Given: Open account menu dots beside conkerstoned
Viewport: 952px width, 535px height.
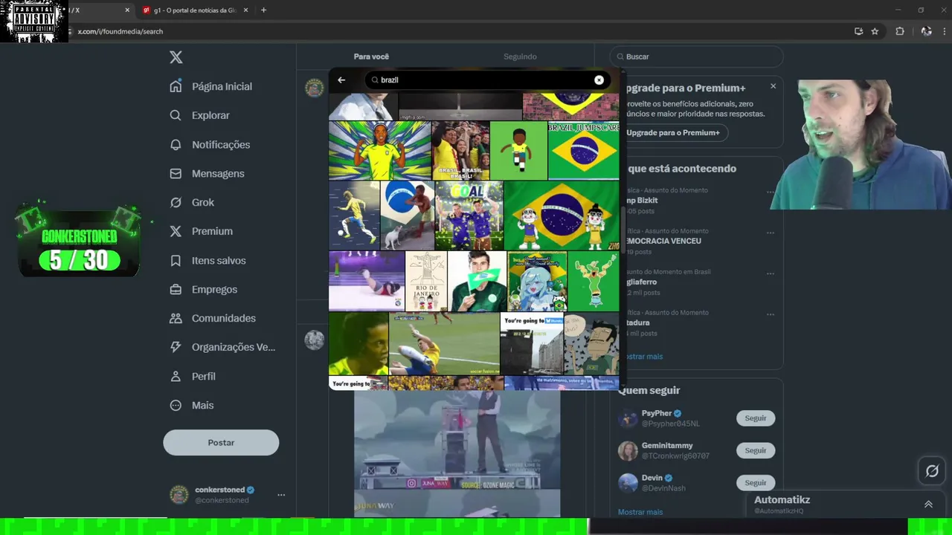Looking at the screenshot, I should (x=281, y=495).
